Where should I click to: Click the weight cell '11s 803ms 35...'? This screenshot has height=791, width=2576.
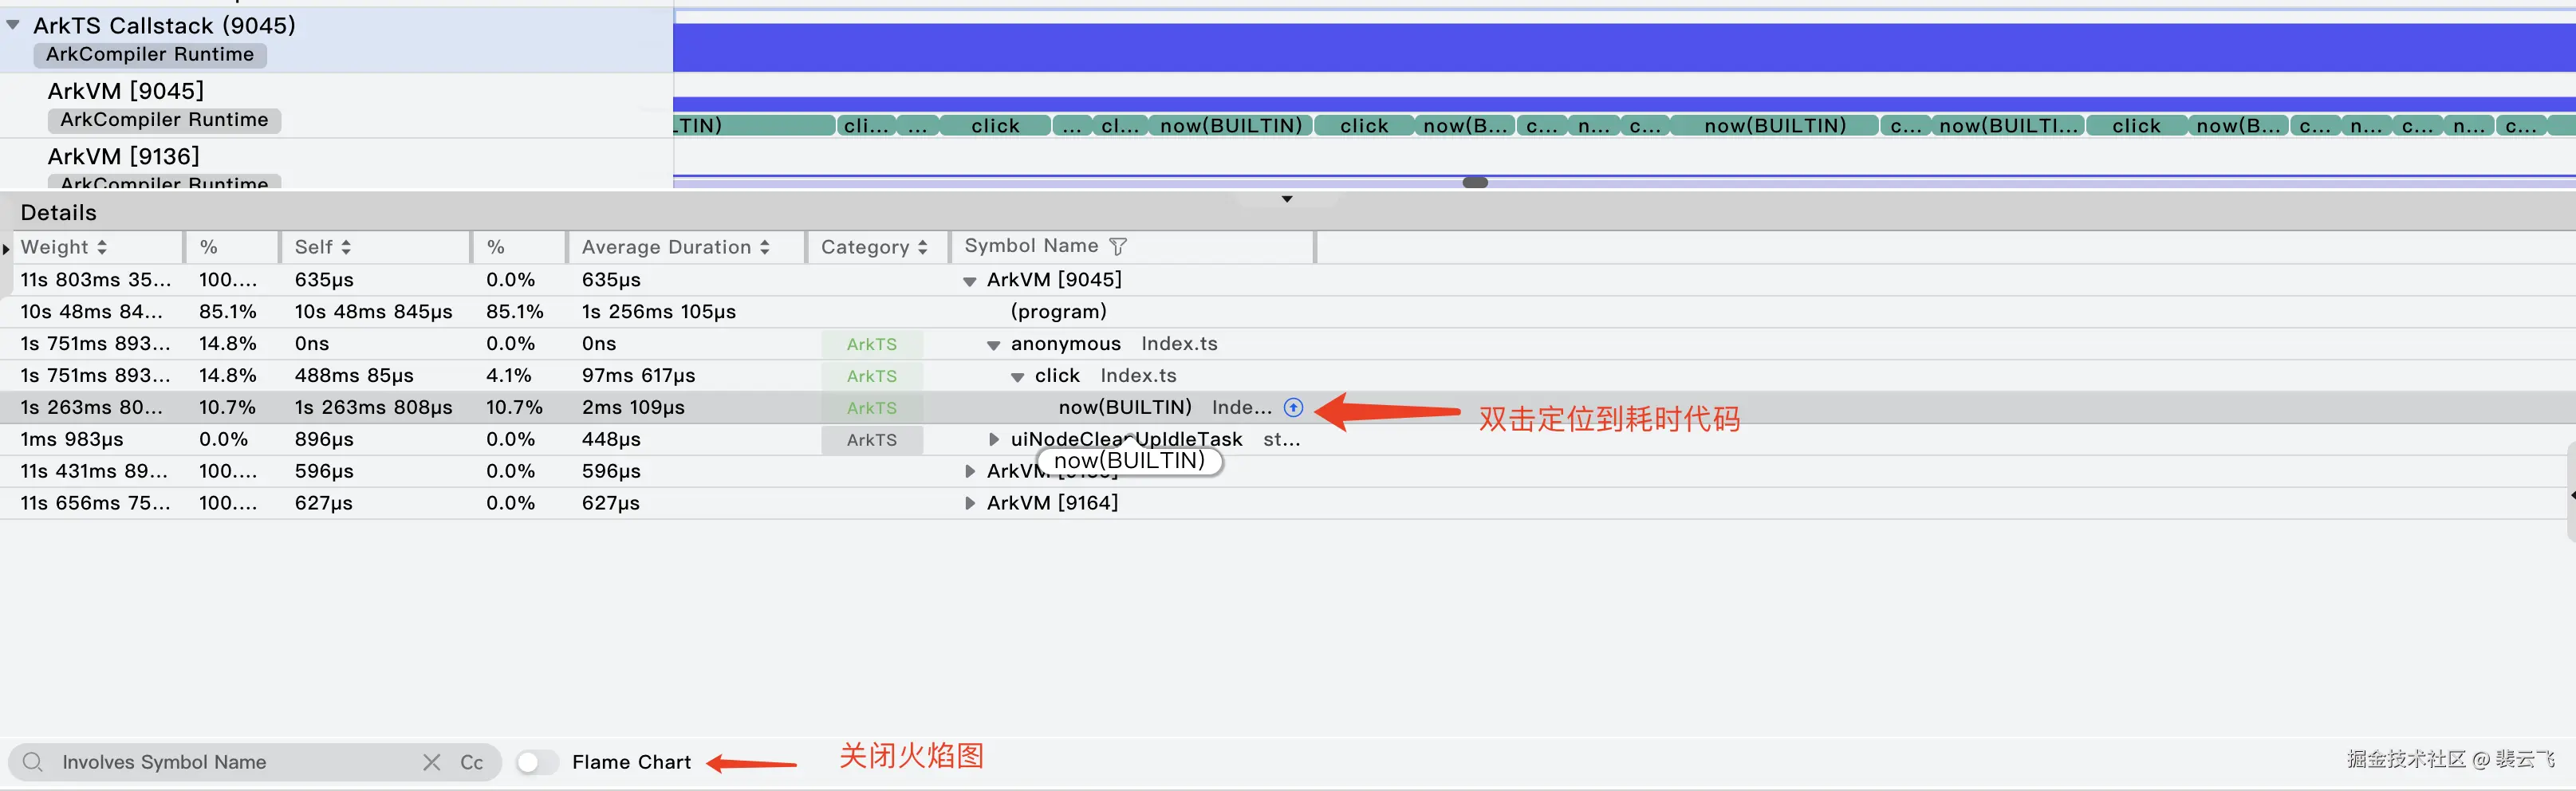(96, 279)
